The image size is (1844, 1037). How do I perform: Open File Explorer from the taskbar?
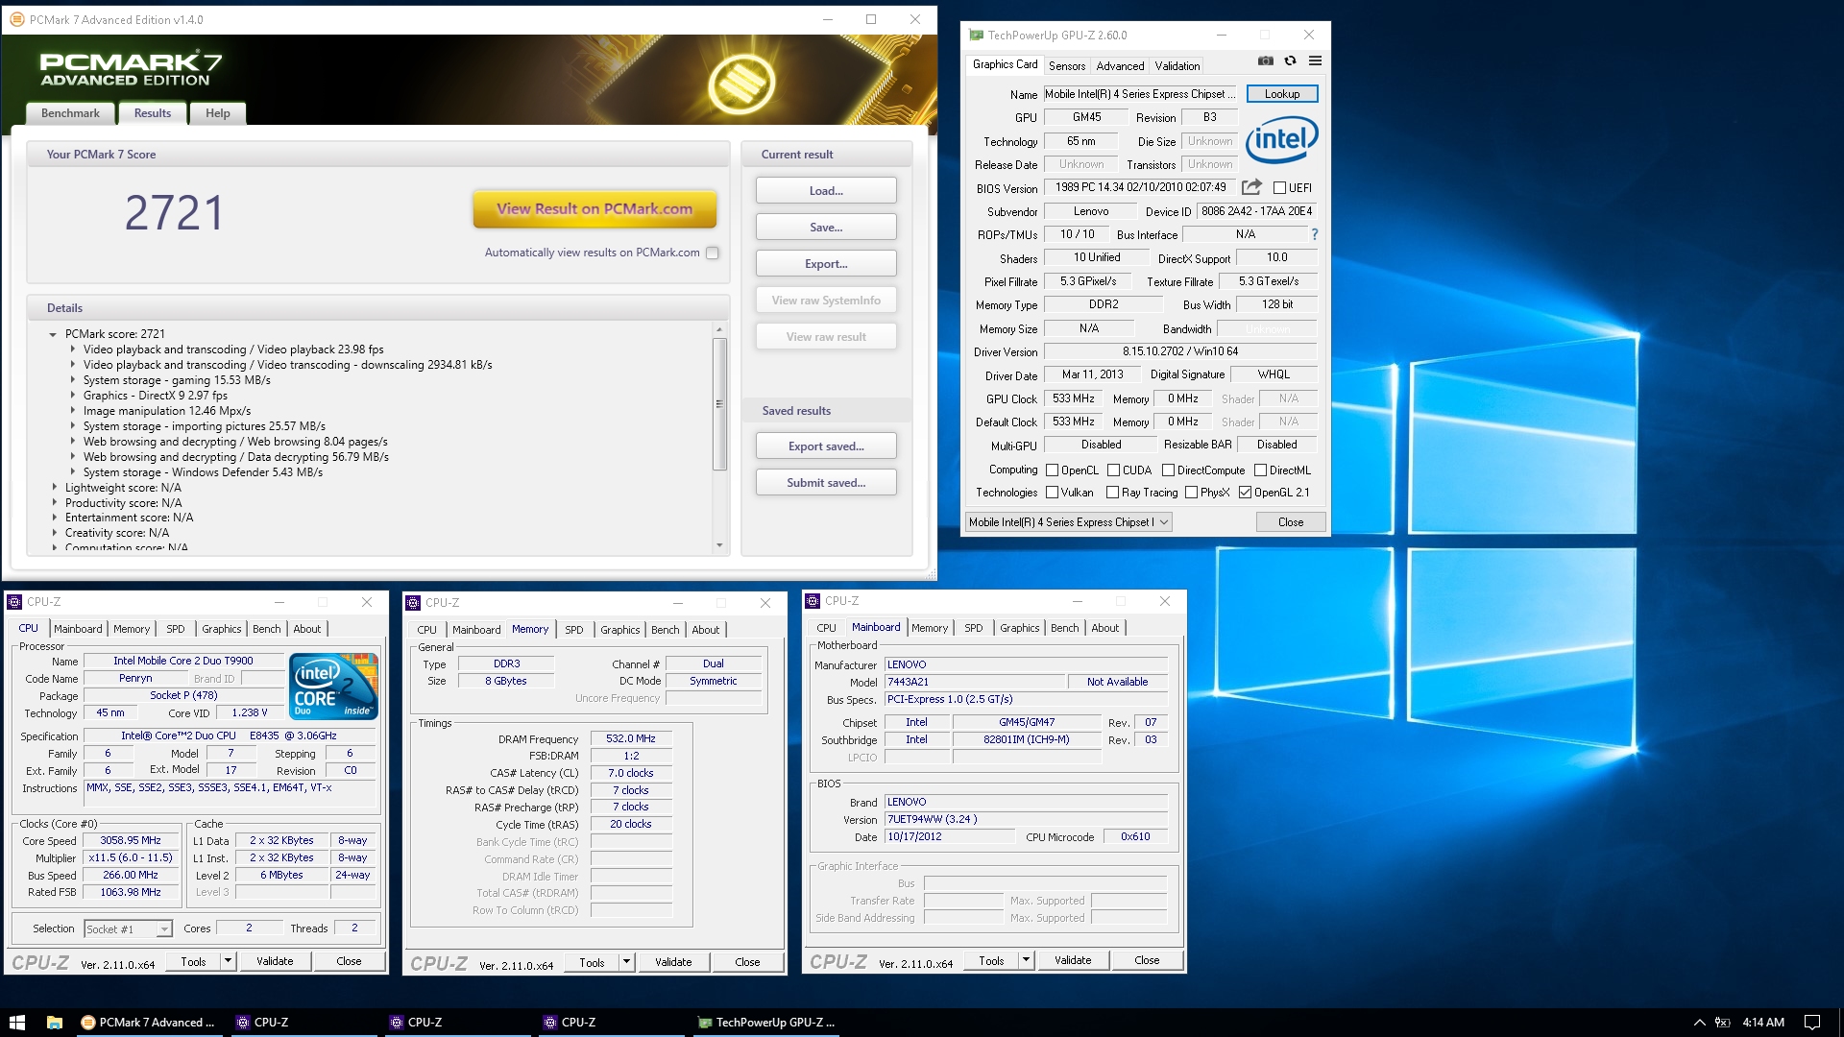click(55, 1023)
